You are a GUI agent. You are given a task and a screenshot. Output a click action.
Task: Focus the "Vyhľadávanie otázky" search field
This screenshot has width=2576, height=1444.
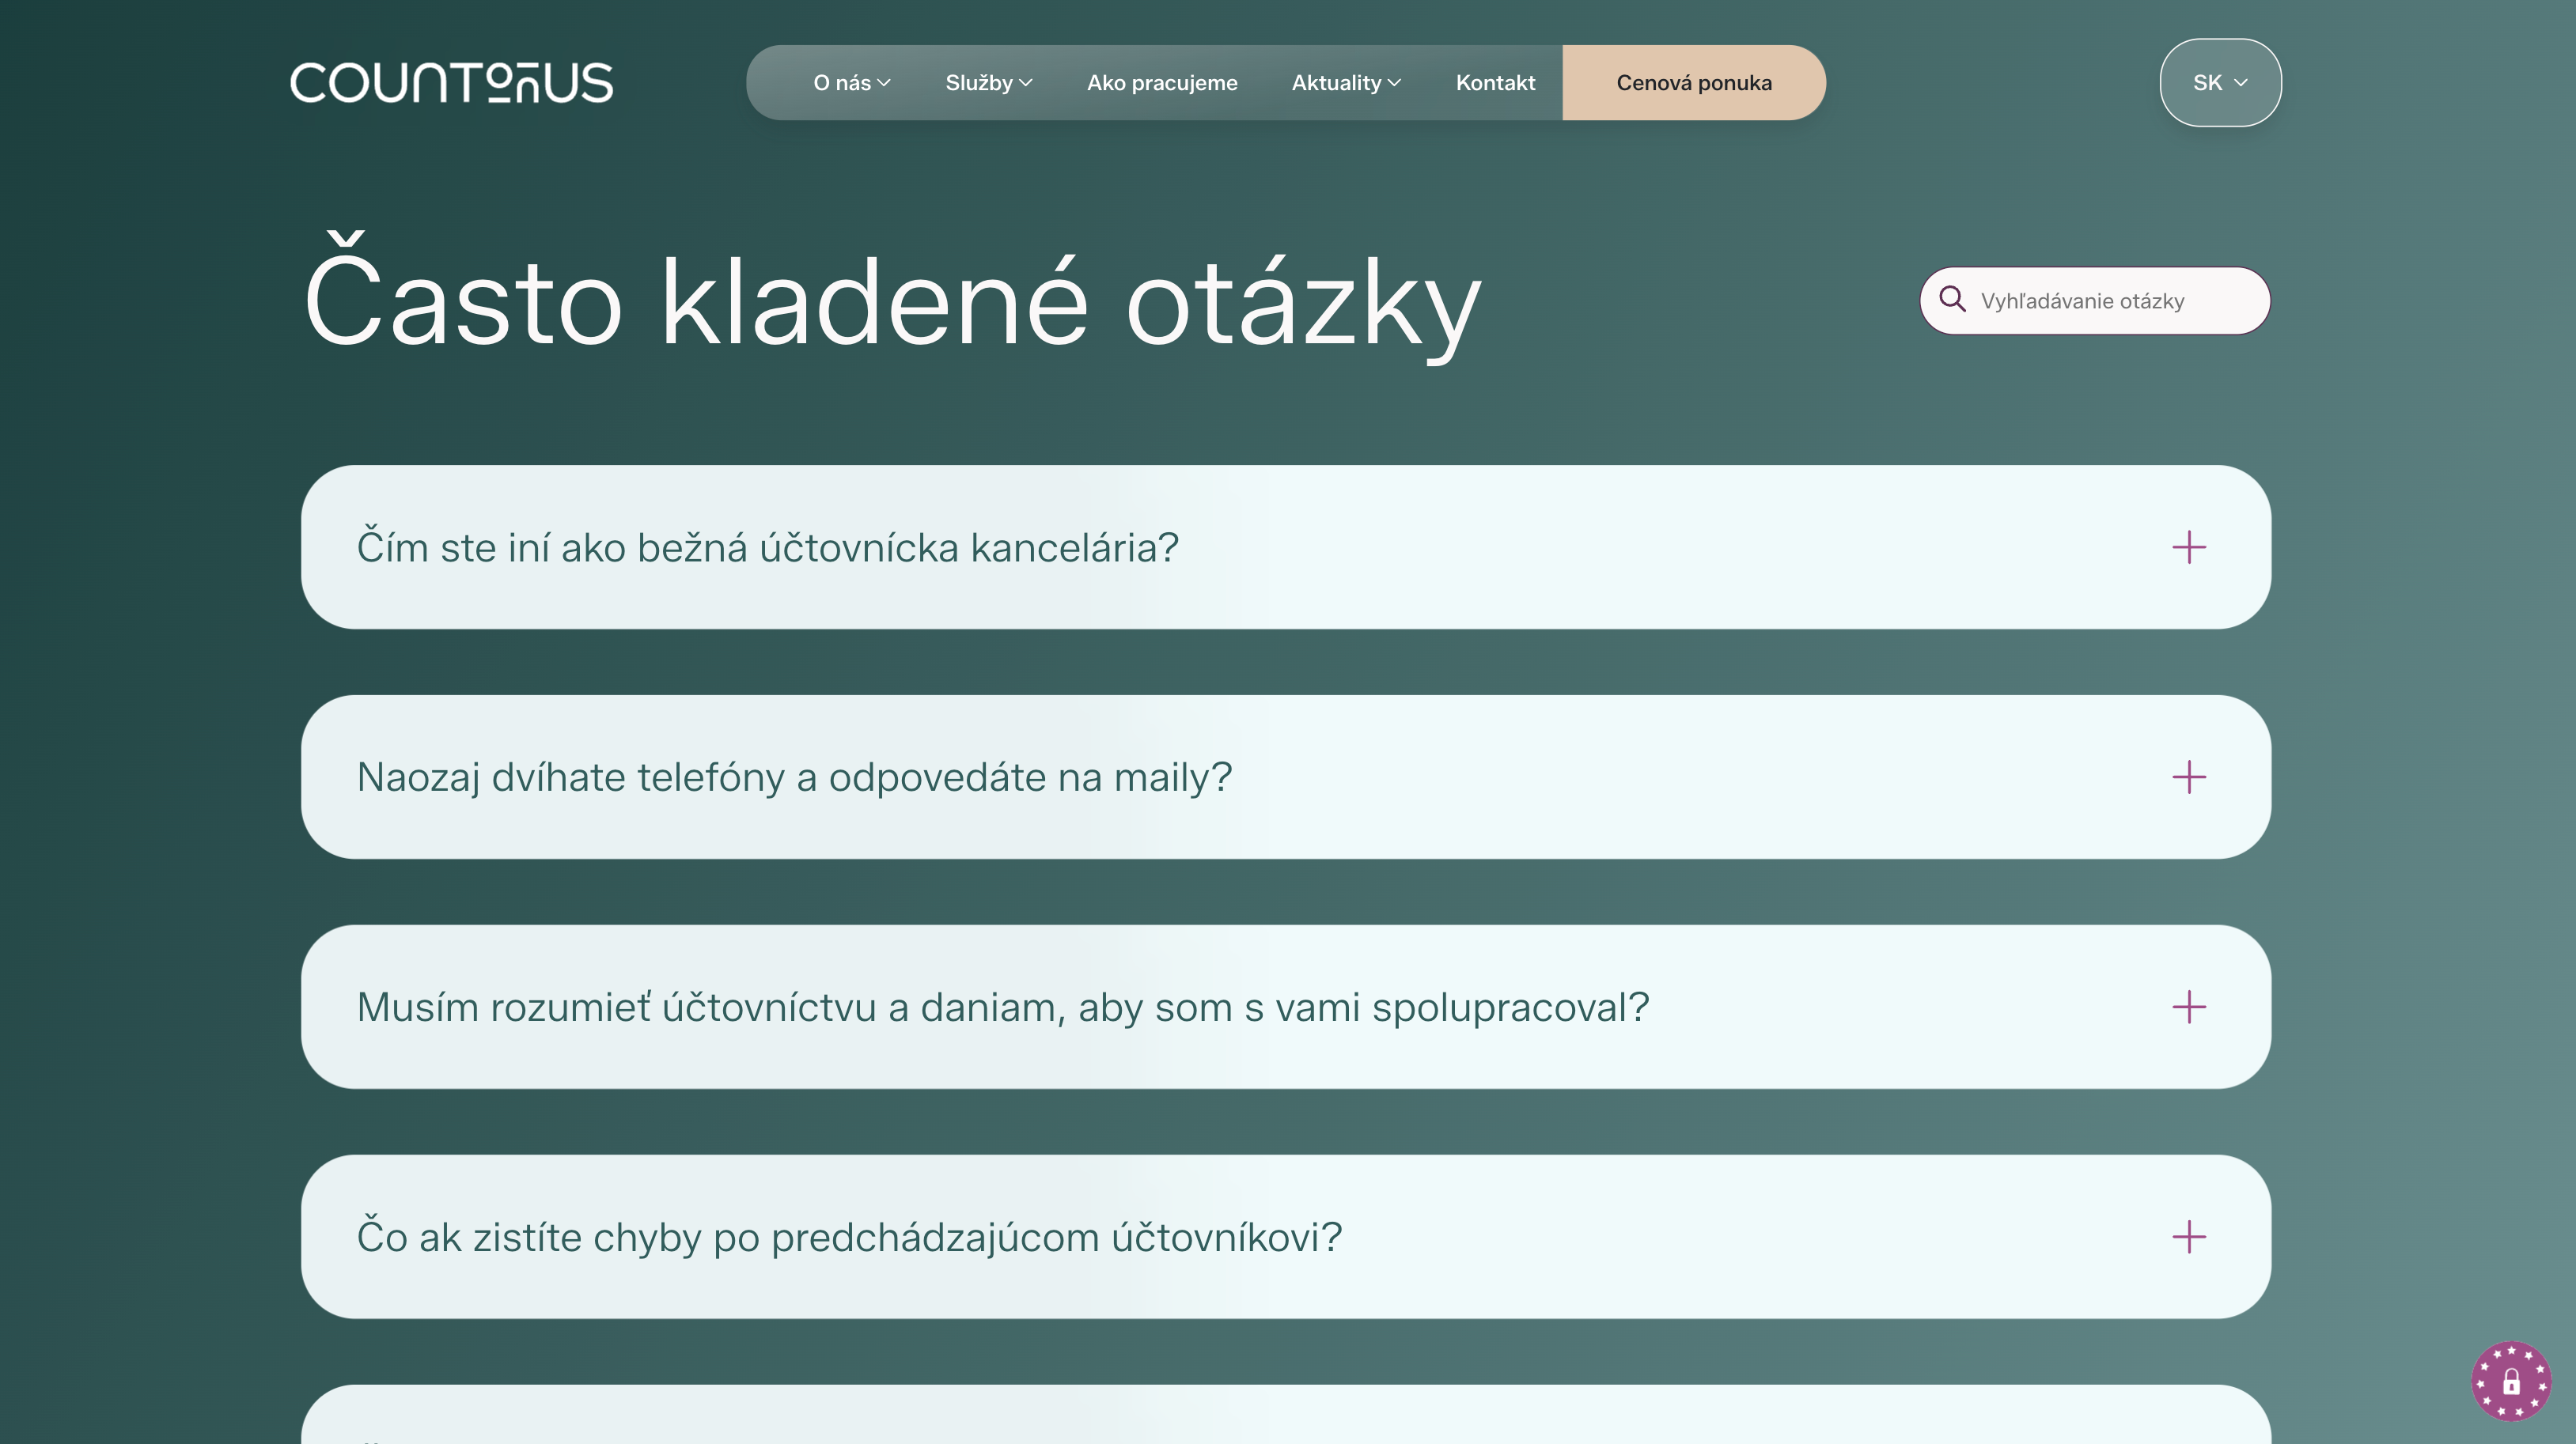coord(2110,301)
